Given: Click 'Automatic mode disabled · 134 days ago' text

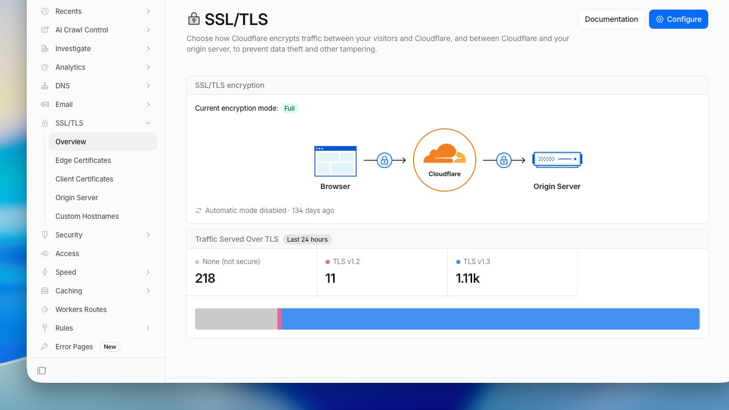Looking at the screenshot, I should point(270,210).
